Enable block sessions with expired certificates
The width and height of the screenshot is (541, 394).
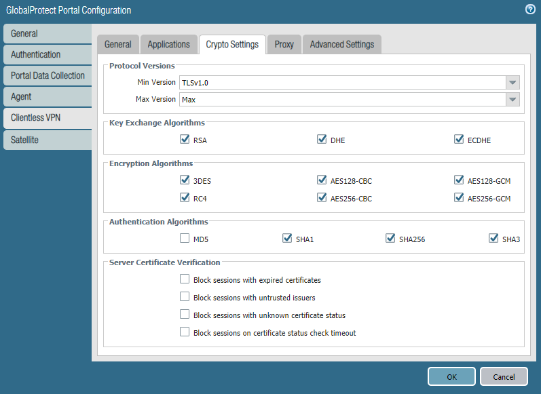(x=185, y=279)
